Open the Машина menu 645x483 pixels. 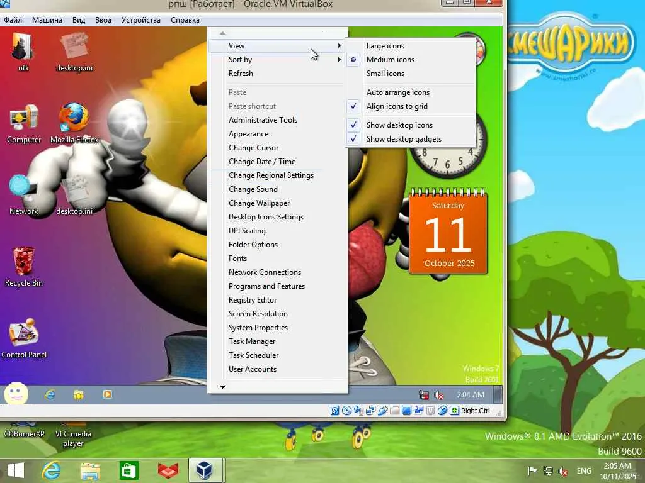(47, 20)
